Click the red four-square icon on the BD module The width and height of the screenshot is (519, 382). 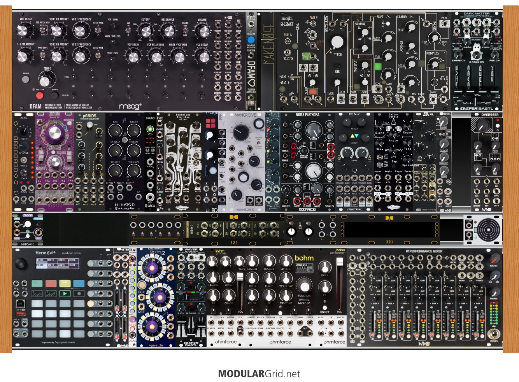(210, 123)
